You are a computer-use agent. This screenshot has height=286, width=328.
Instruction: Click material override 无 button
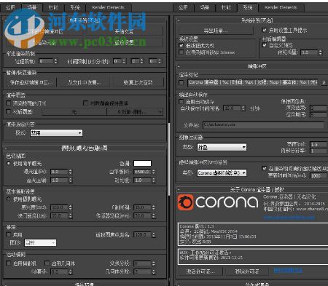coord(74,112)
